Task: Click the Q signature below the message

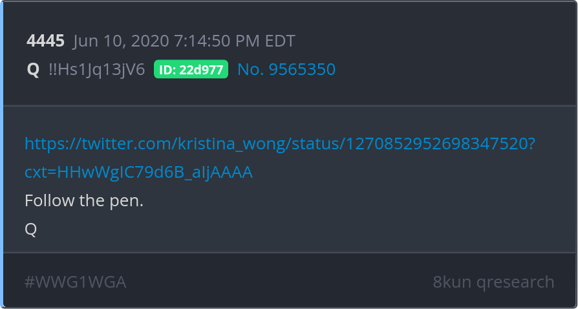Action: pyautogui.click(x=31, y=229)
